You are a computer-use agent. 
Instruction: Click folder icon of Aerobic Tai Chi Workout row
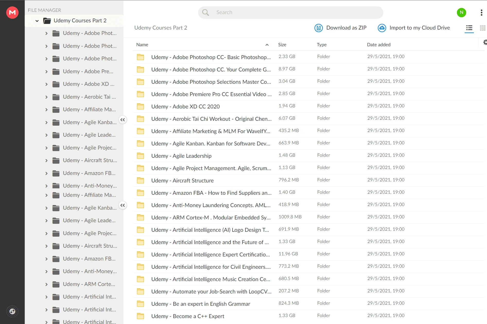pos(140,118)
